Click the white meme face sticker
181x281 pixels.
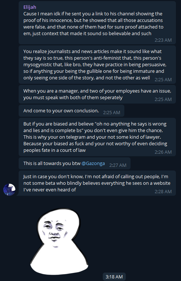59,241
